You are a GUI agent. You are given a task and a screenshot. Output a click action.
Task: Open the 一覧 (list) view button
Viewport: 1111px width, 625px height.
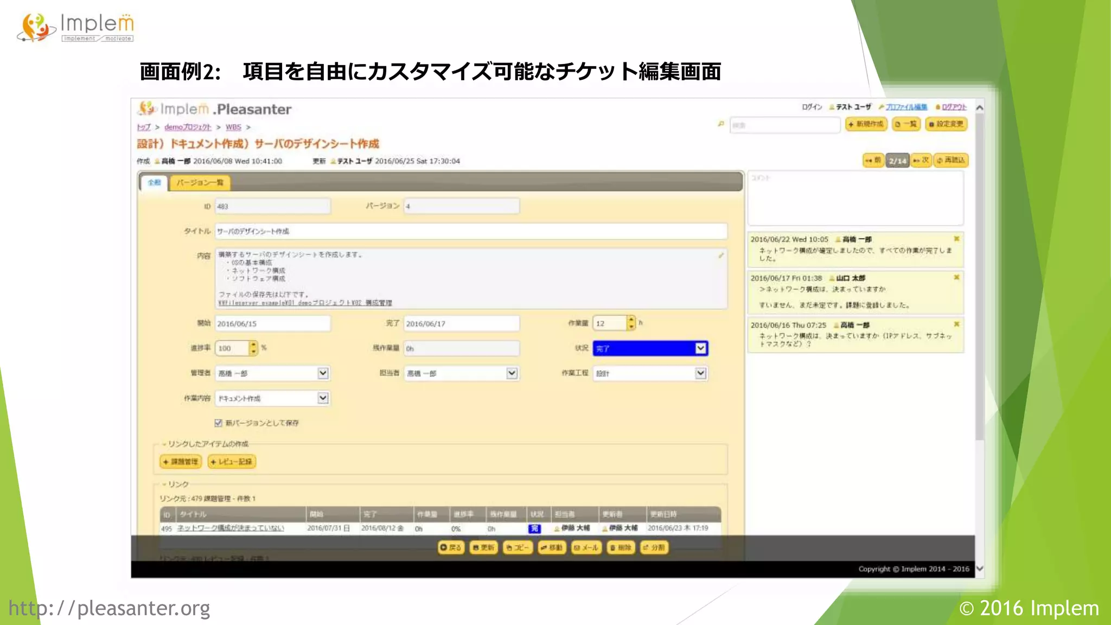(x=906, y=124)
